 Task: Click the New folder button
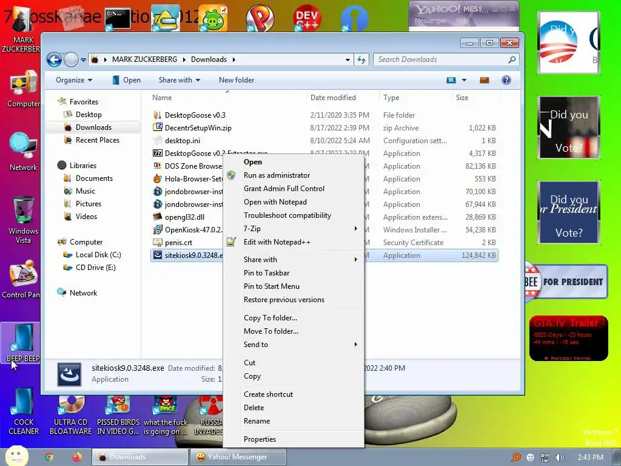point(237,80)
